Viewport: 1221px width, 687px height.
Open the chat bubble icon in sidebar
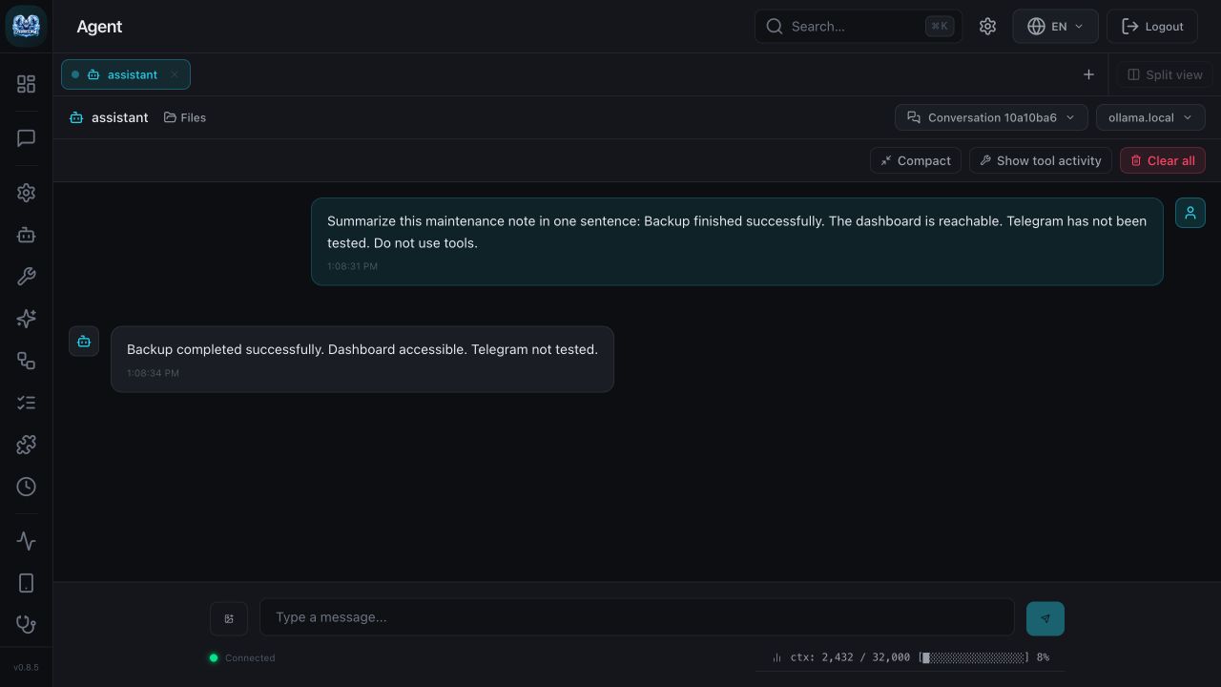point(26,138)
